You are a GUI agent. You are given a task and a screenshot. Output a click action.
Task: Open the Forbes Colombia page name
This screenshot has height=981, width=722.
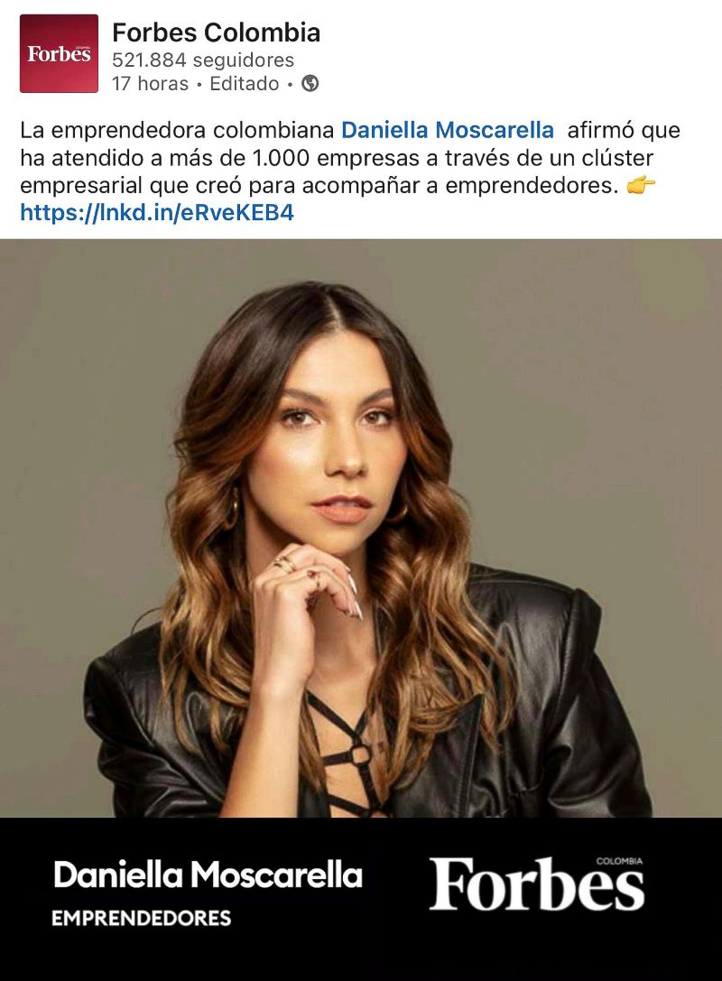(x=217, y=32)
